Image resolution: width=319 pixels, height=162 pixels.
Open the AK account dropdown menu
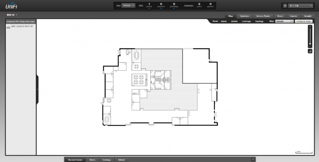12,15
